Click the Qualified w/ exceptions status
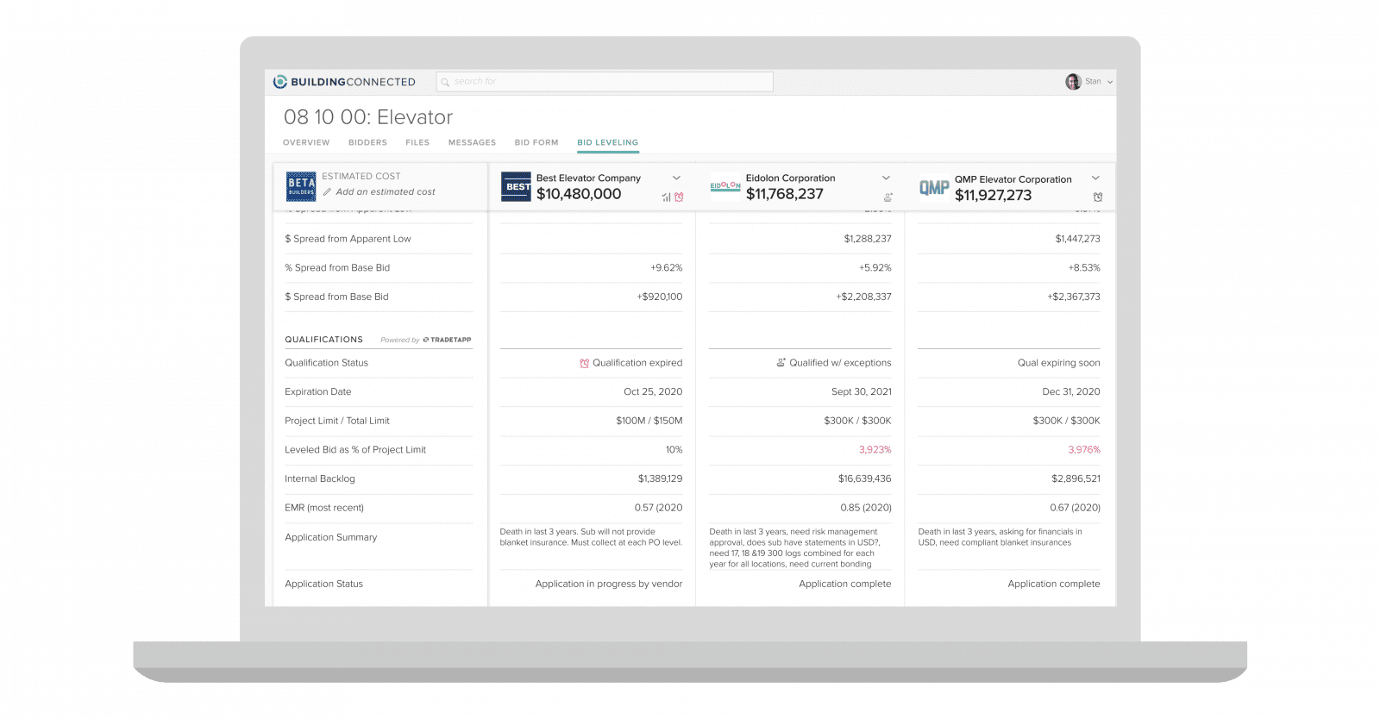This screenshot has height=719, width=1380. (x=840, y=363)
